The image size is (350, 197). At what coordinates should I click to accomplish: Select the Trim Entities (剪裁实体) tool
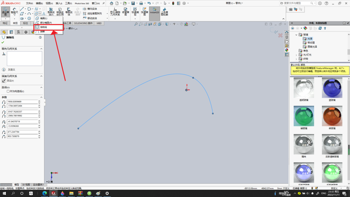[x=51, y=12]
